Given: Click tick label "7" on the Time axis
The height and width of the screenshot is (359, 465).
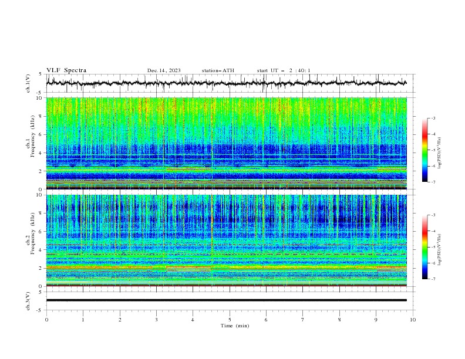Looking at the screenshot, I should point(303,320).
